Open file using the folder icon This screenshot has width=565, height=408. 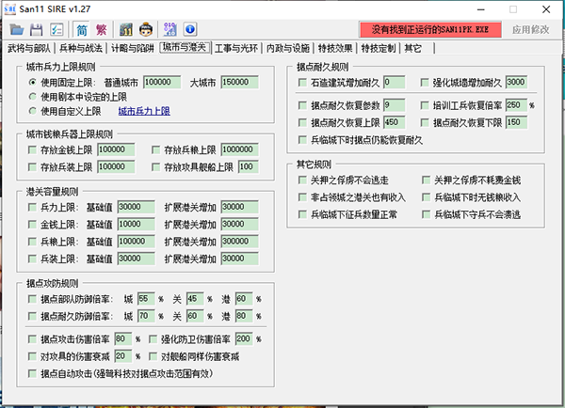click(17, 29)
